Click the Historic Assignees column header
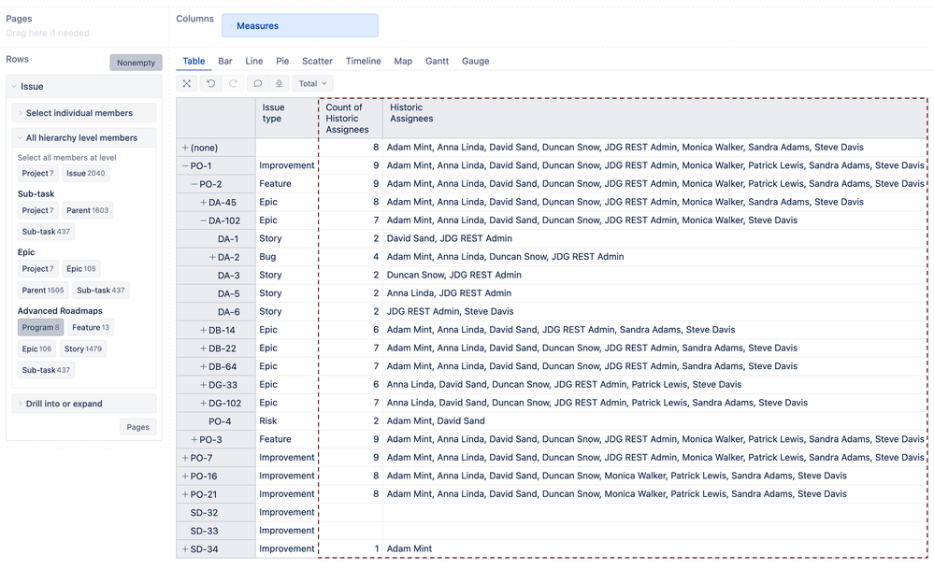934x569 pixels. tap(654, 118)
